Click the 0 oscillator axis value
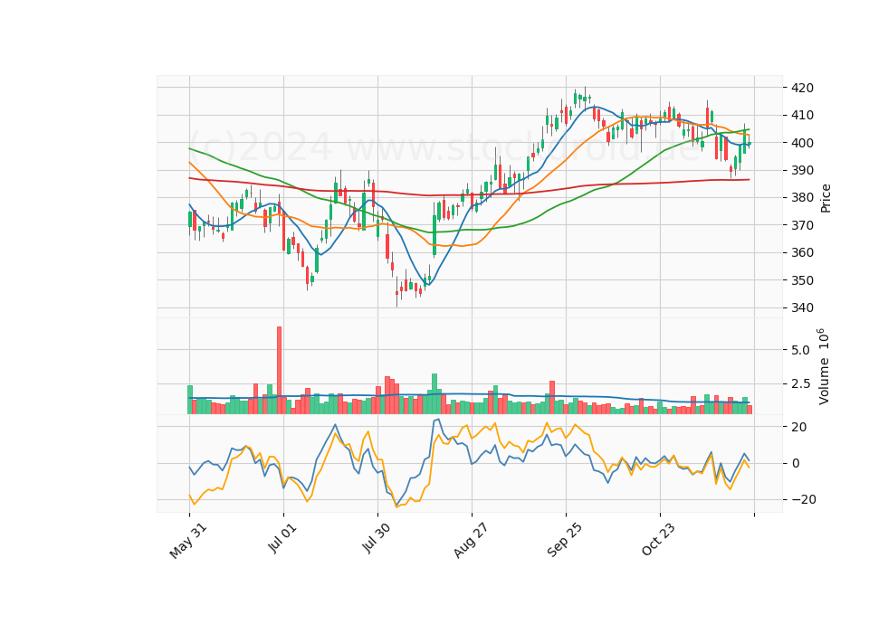The image size is (869, 624). (796, 463)
